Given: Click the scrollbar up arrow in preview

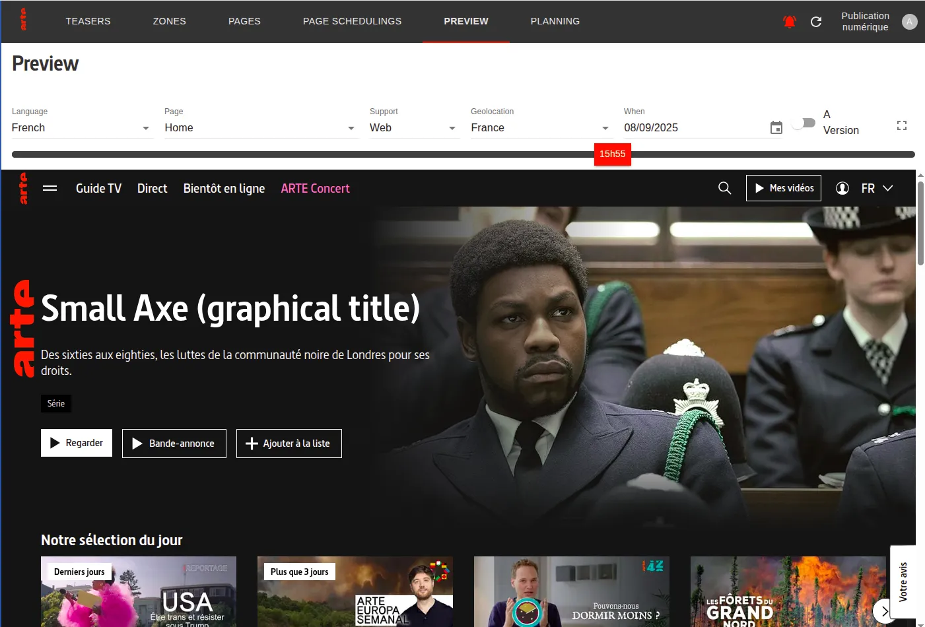Looking at the screenshot, I should [920, 176].
